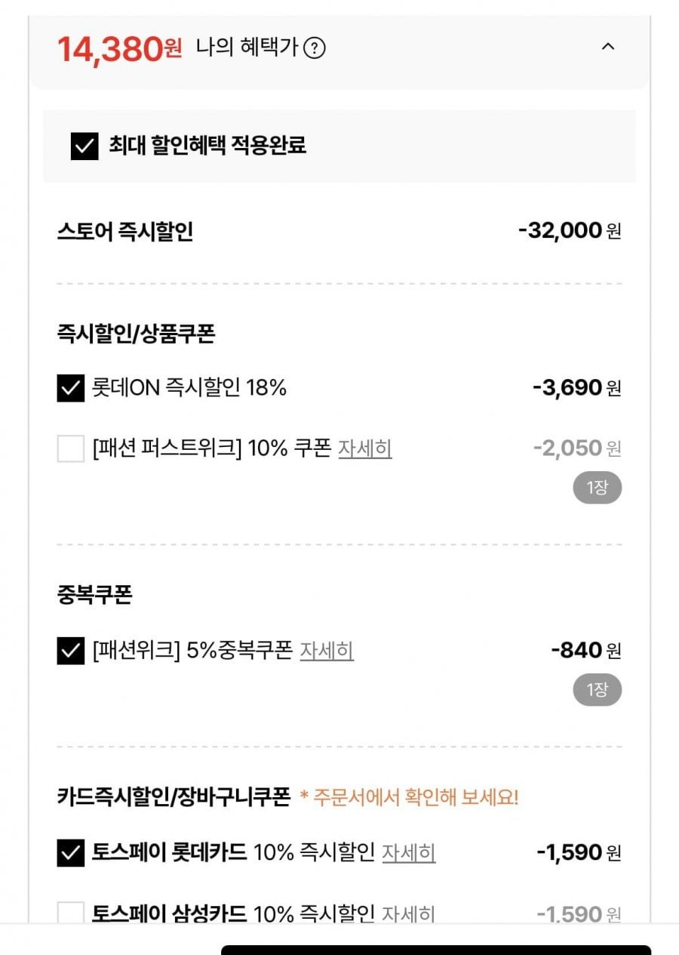Uncheck 토스페이 롯데카드 10% 즉시할인
Viewport: 679px width, 955px height.
tap(71, 854)
